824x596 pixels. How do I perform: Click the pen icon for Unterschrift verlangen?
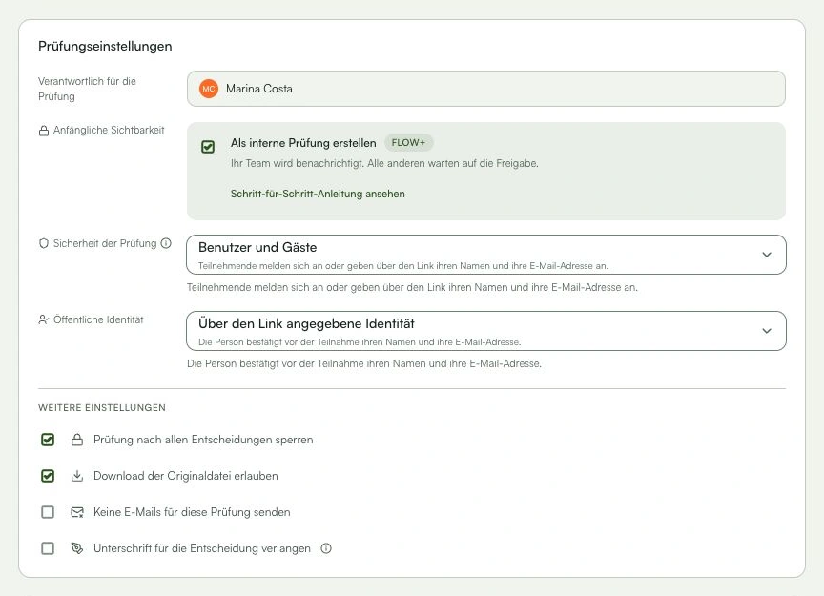pos(77,548)
